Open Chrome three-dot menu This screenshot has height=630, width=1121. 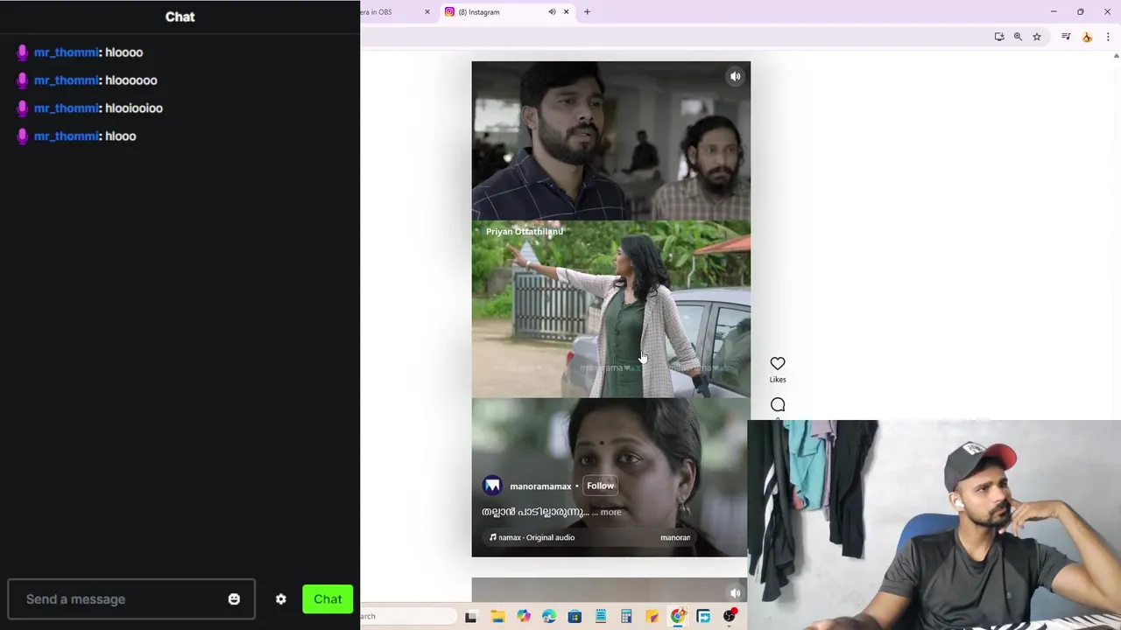click(1108, 37)
